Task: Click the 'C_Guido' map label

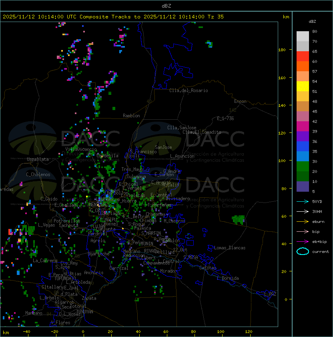Action: [x=49, y=199]
